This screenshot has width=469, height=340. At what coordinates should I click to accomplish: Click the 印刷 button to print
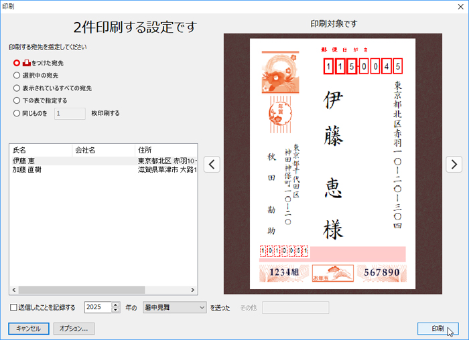coord(438,329)
